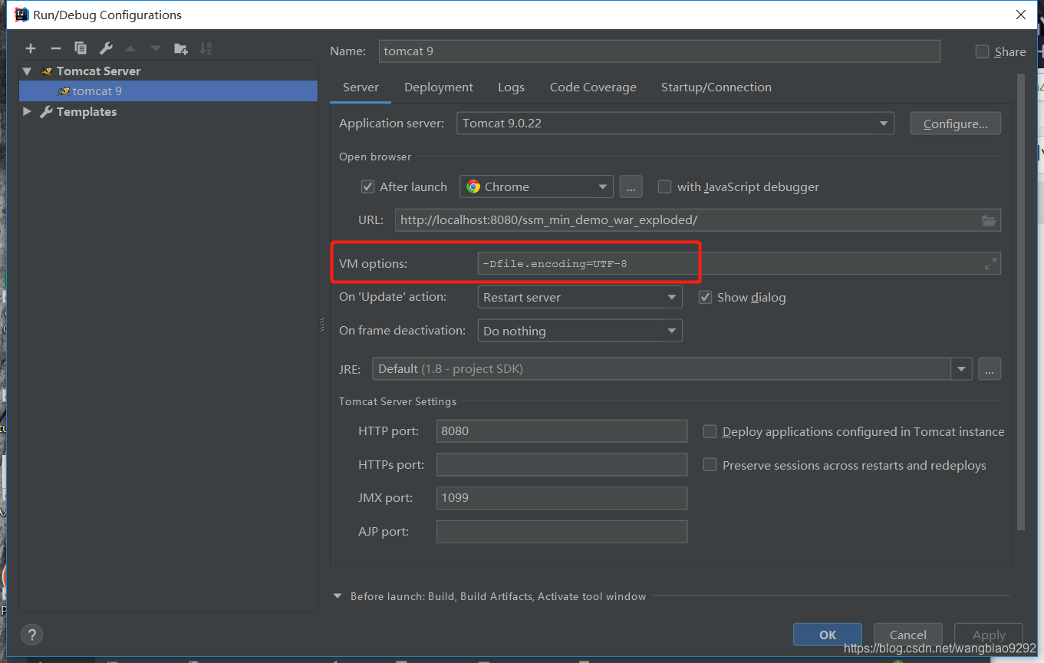This screenshot has width=1044, height=663.
Task: Enable Preserve sessions across restarts and redeploys
Action: pos(710,465)
